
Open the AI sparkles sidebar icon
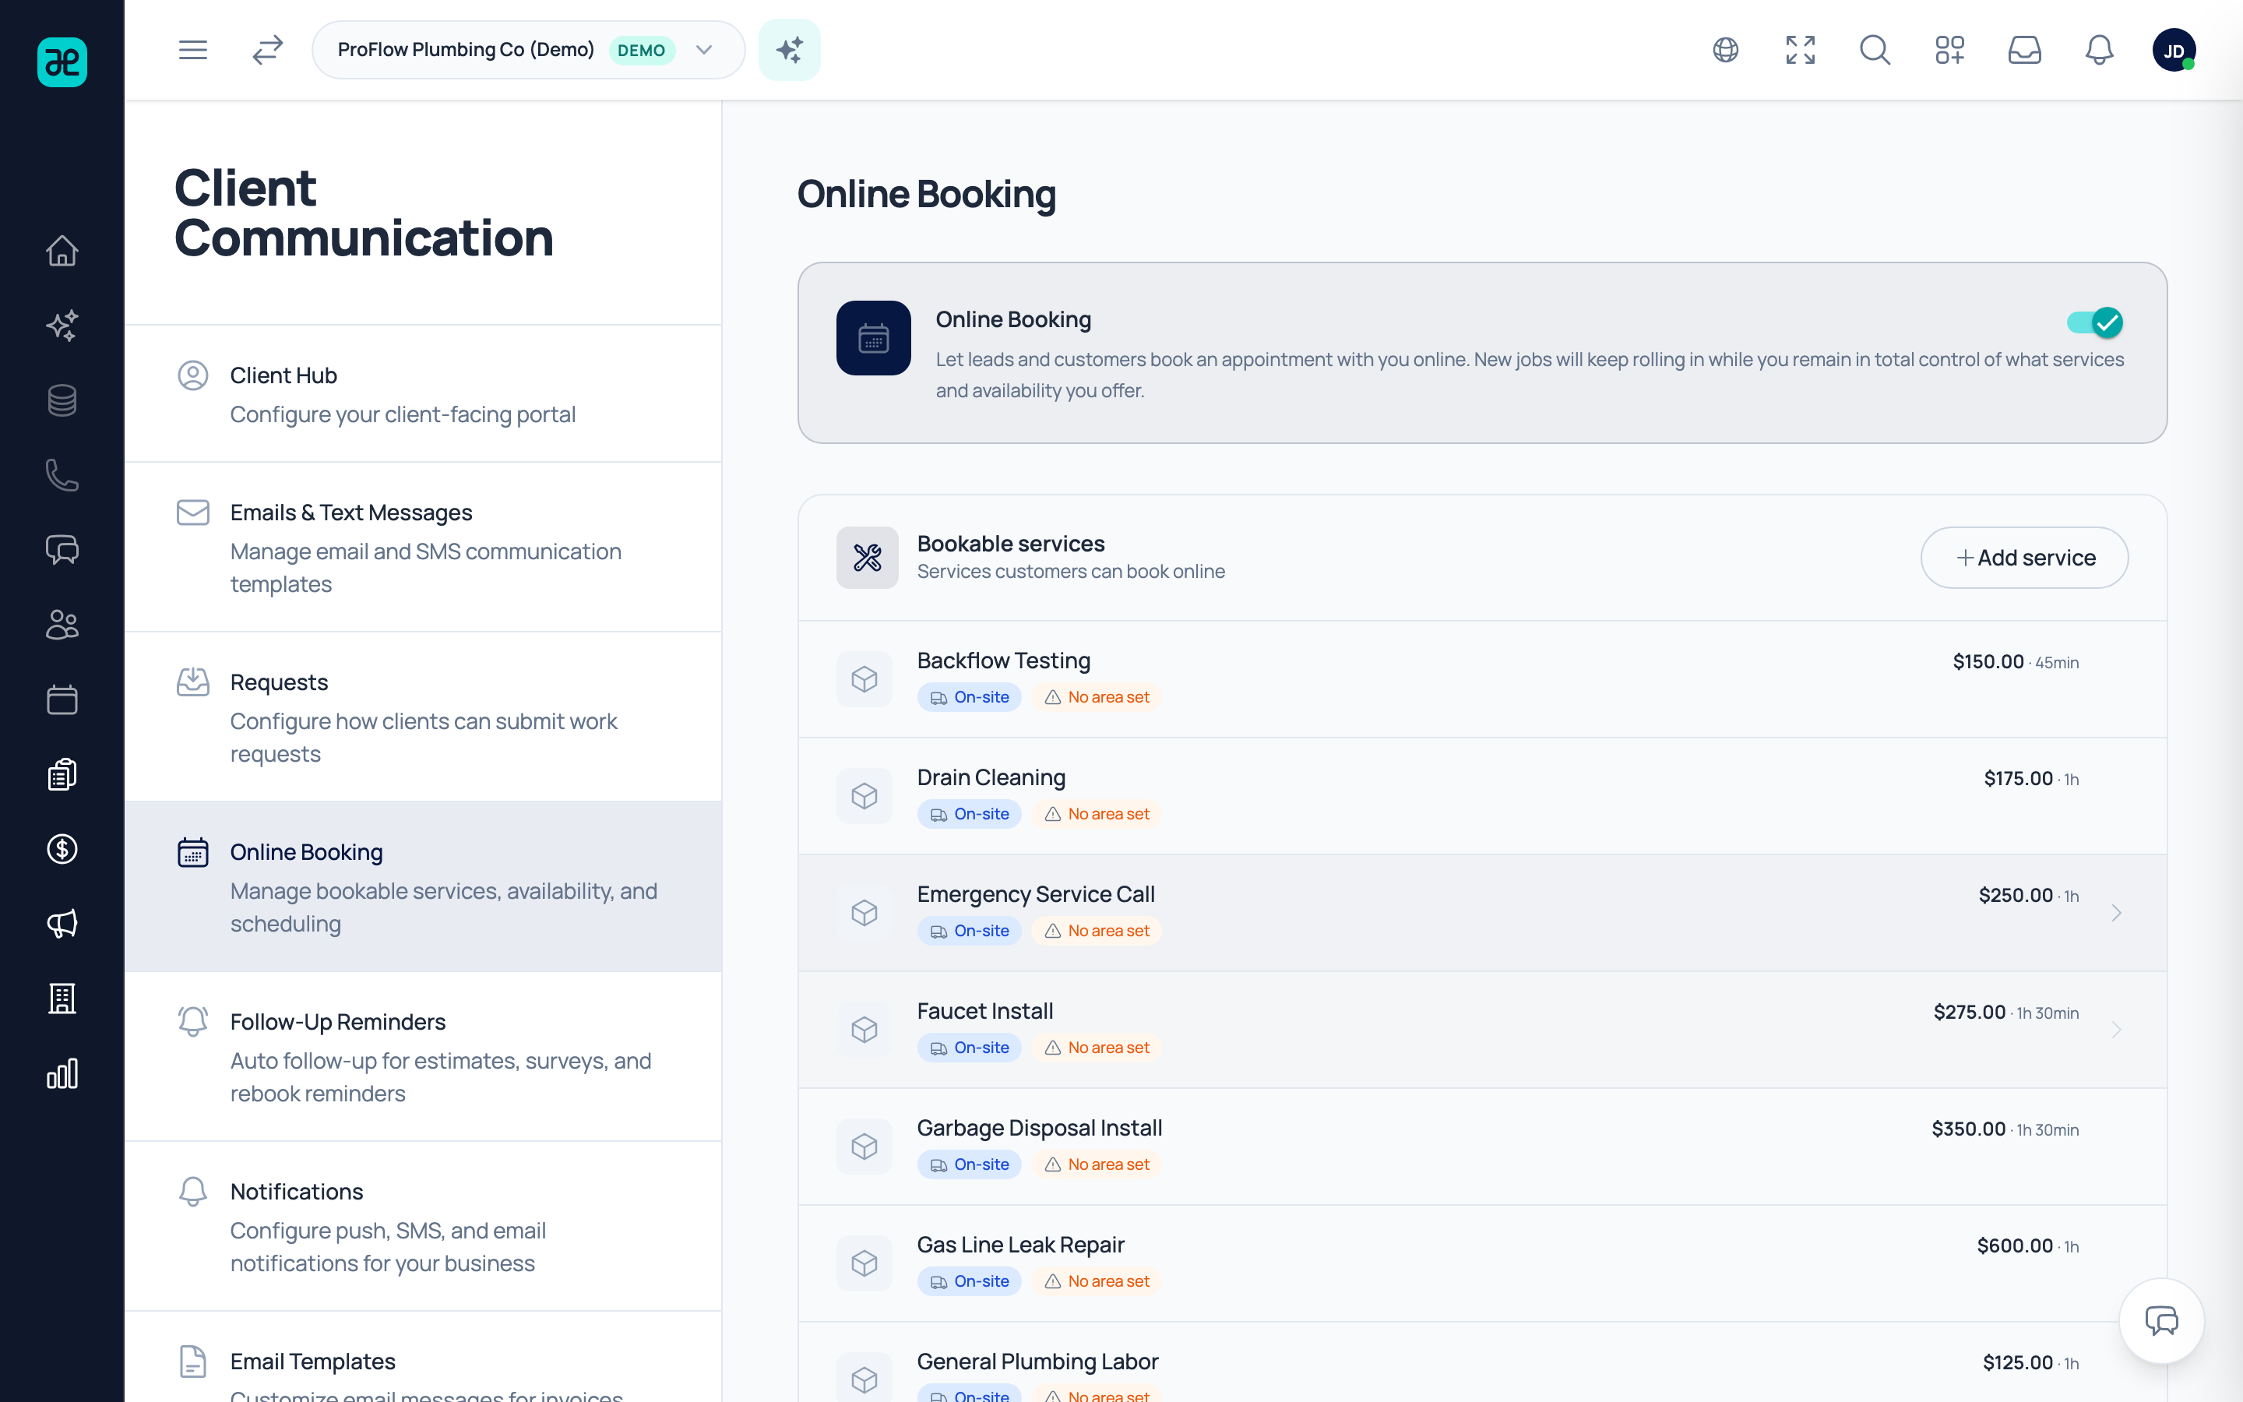click(x=62, y=326)
